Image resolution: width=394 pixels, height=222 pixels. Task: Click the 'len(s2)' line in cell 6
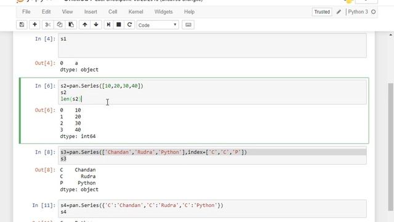pos(71,99)
